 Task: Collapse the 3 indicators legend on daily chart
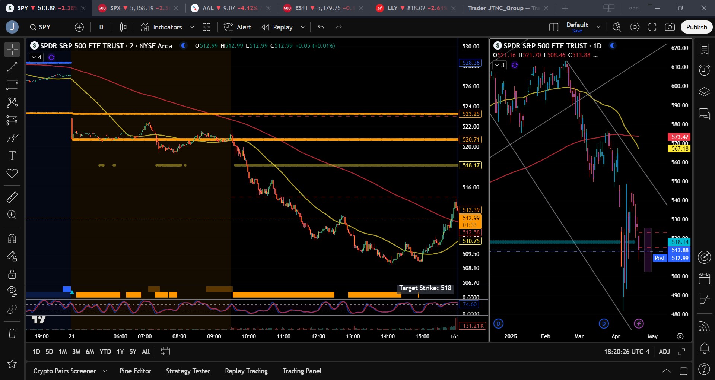click(500, 65)
